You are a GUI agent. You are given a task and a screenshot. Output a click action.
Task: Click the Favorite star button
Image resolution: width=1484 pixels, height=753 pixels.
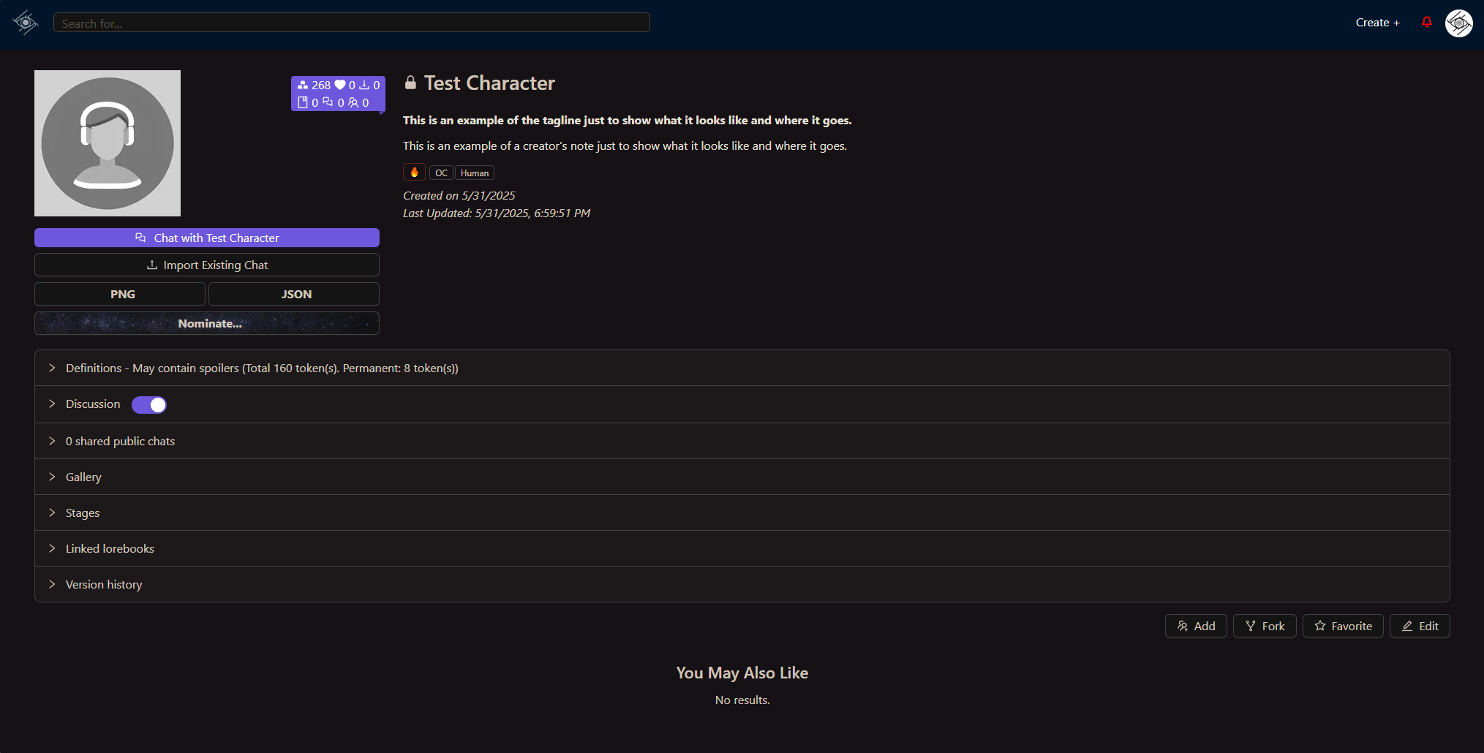1343,626
